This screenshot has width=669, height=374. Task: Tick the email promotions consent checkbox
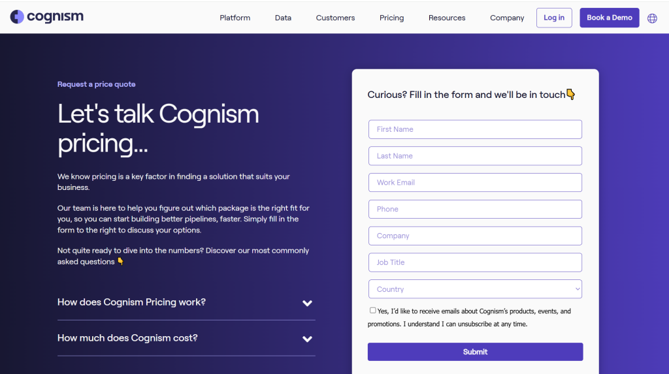372,311
